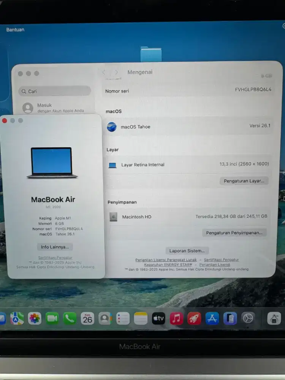Click the account avatar next to Masuk
This screenshot has height=380, width=285.
pos(28,108)
